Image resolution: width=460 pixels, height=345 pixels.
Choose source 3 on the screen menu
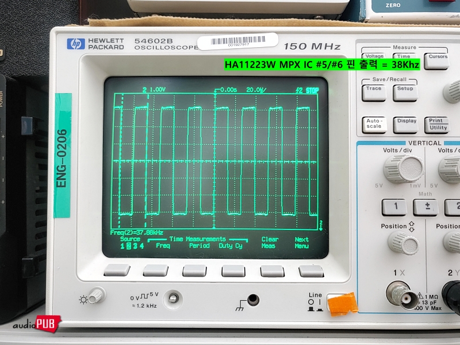click(x=135, y=246)
